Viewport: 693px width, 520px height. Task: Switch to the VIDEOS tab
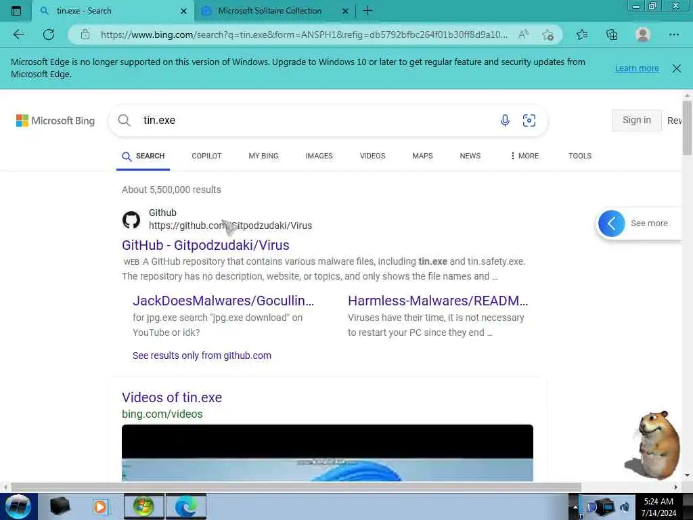(x=373, y=156)
